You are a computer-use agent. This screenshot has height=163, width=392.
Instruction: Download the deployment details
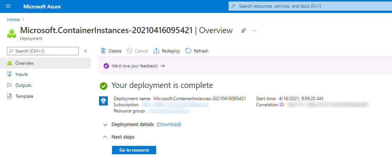click(x=169, y=125)
